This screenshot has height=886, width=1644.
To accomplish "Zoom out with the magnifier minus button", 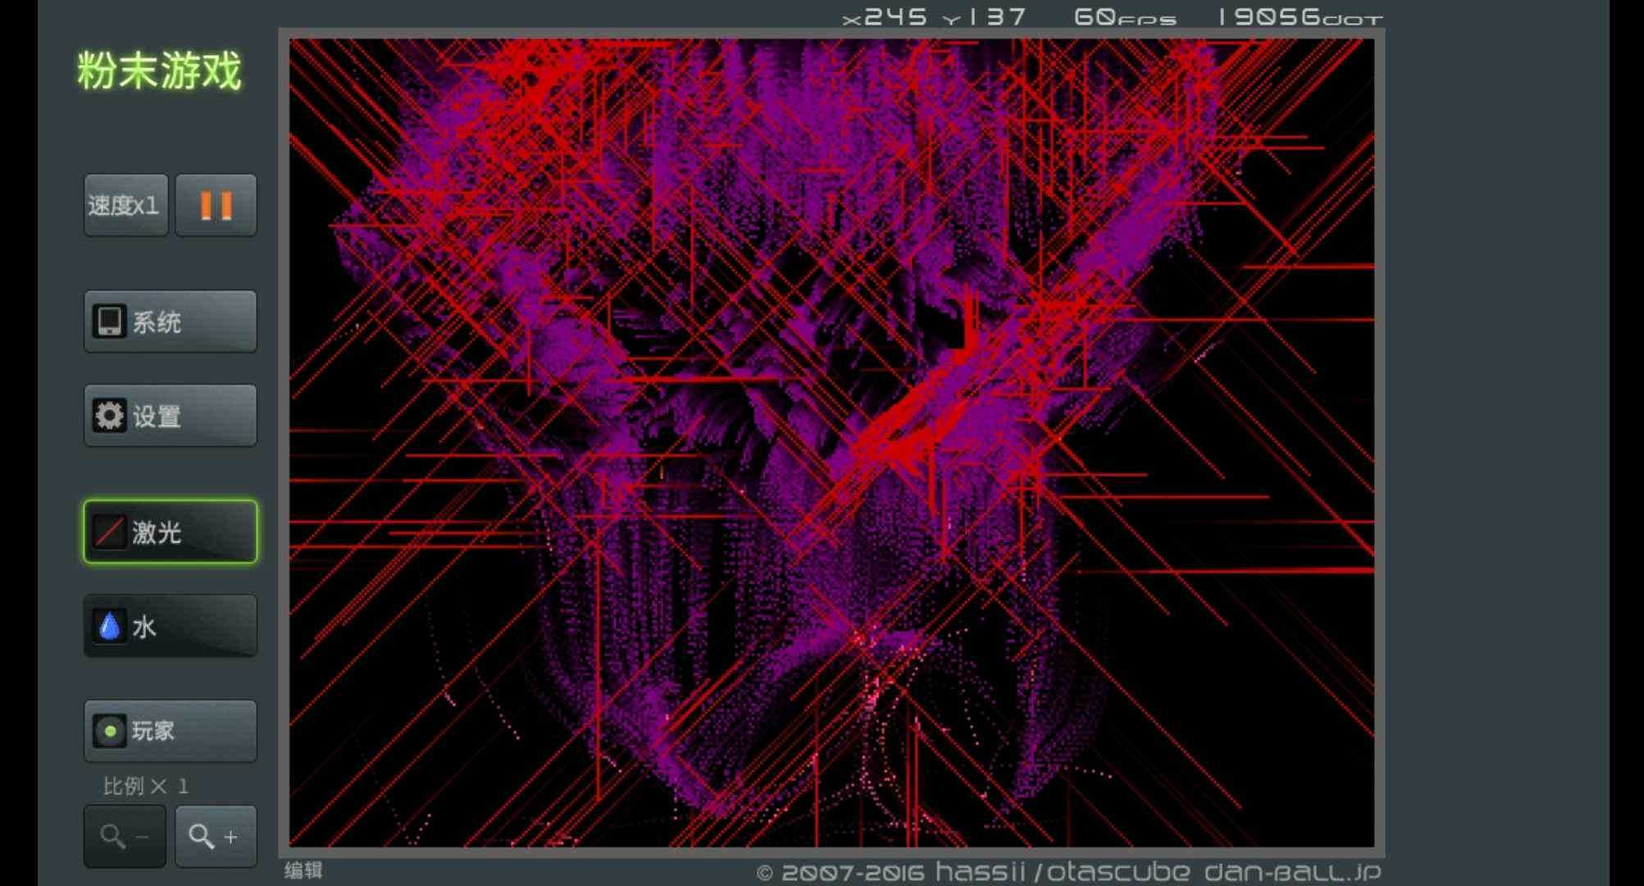I will click(125, 836).
